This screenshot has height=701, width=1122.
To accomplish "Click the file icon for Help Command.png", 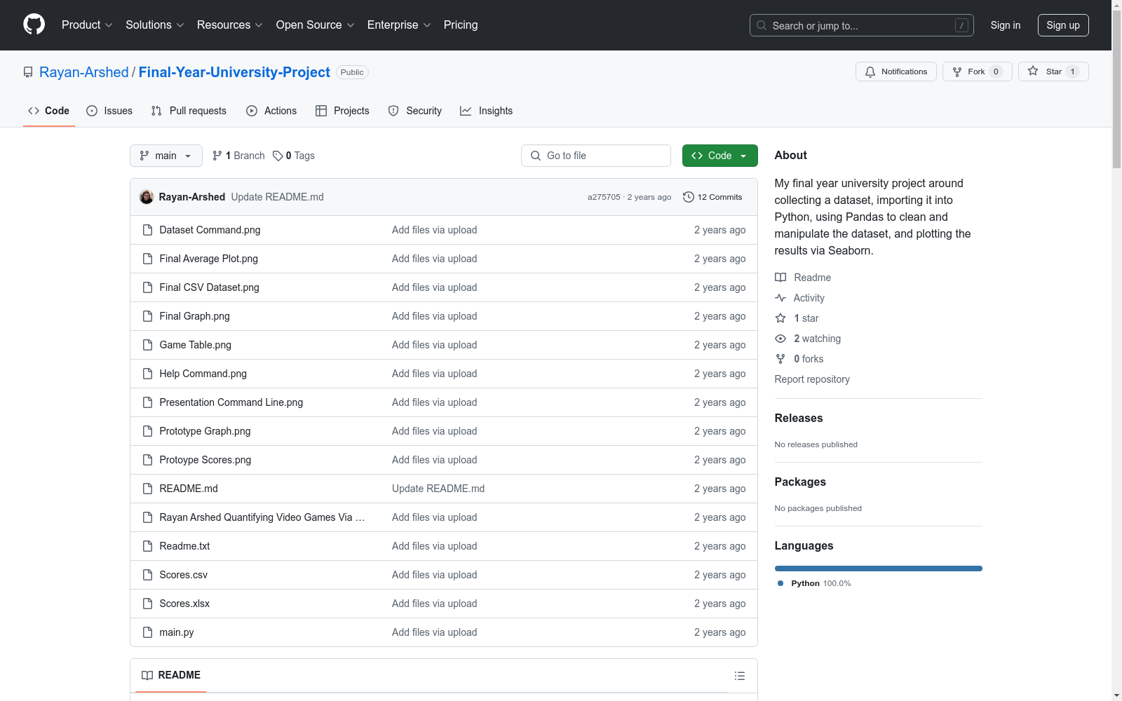I will tap(147, 374).
